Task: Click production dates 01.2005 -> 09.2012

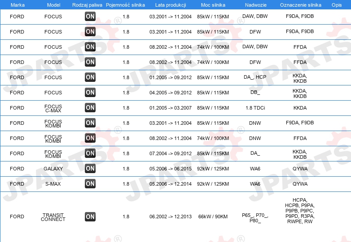Action: tap(171, 77)
